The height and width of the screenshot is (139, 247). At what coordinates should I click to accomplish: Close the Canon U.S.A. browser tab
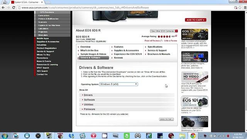[x=42, y=2]
